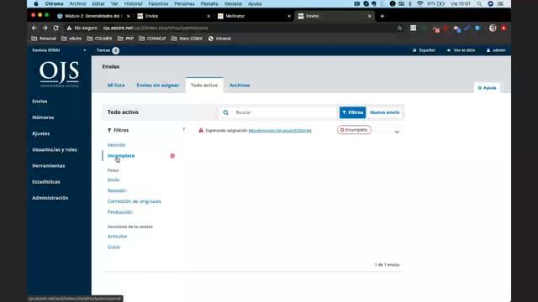
Task: Click the Nuevo envío button
Action: [x=385, y=112]
